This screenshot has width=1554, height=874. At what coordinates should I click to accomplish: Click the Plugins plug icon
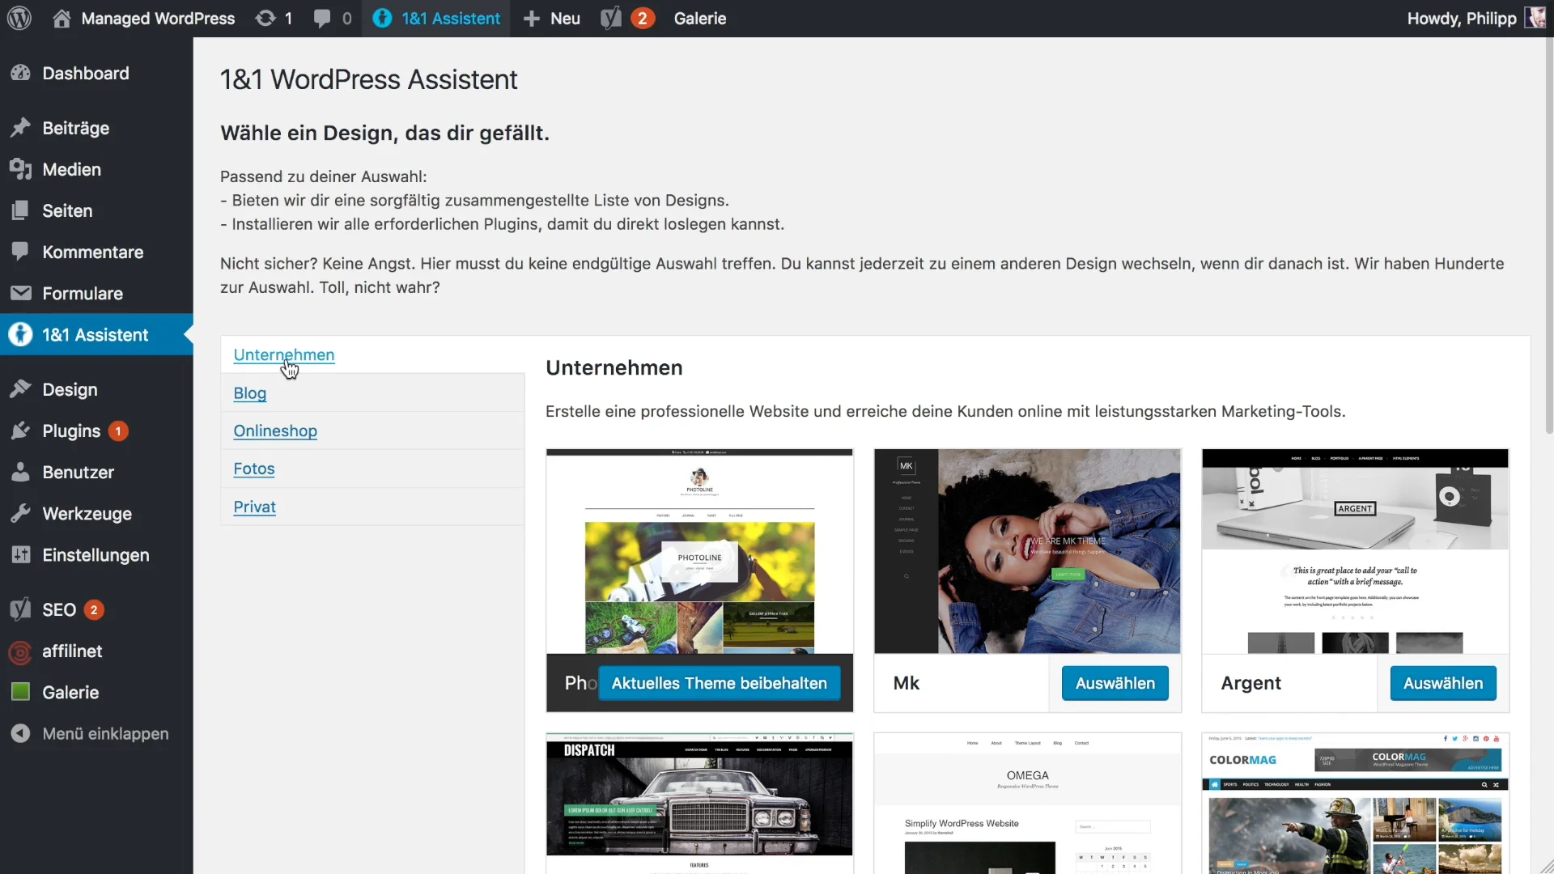tap(21, 431)
